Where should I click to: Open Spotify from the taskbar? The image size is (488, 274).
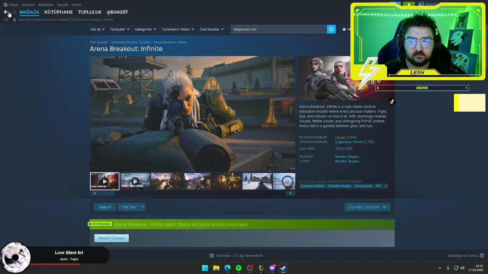239,268
